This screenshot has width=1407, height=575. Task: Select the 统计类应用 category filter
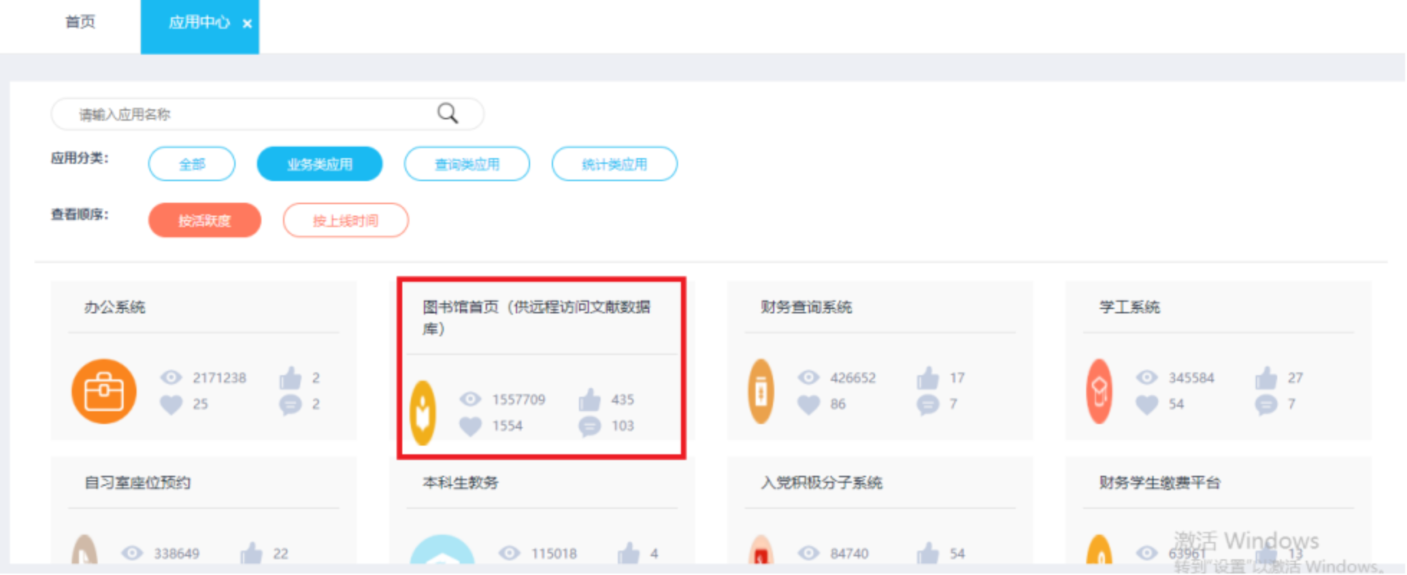point(614,164)
